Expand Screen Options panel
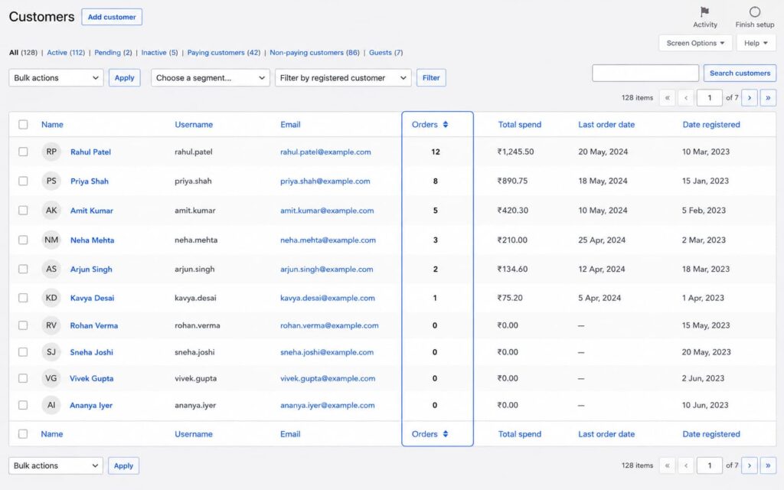 [695, 43]
